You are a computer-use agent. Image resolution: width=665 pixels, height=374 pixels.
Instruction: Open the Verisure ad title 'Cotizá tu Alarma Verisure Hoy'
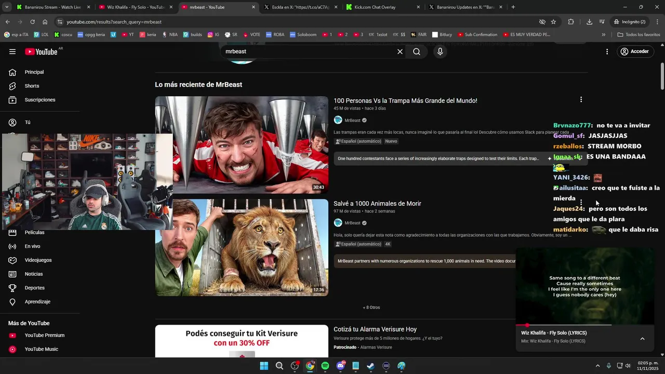coord(375,329)
